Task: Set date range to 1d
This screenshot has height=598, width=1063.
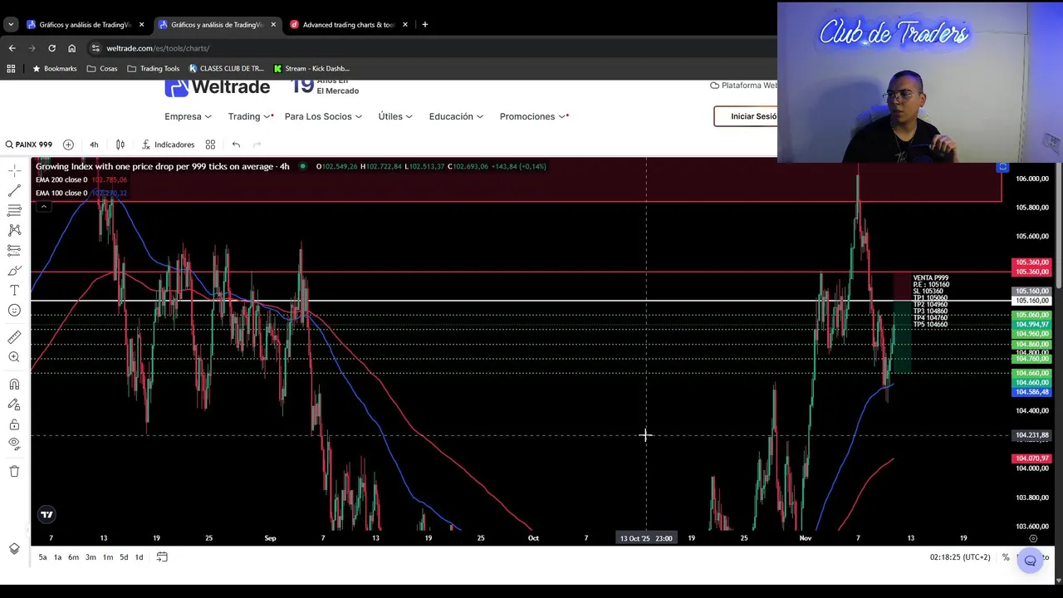Action: click(139, 557)
